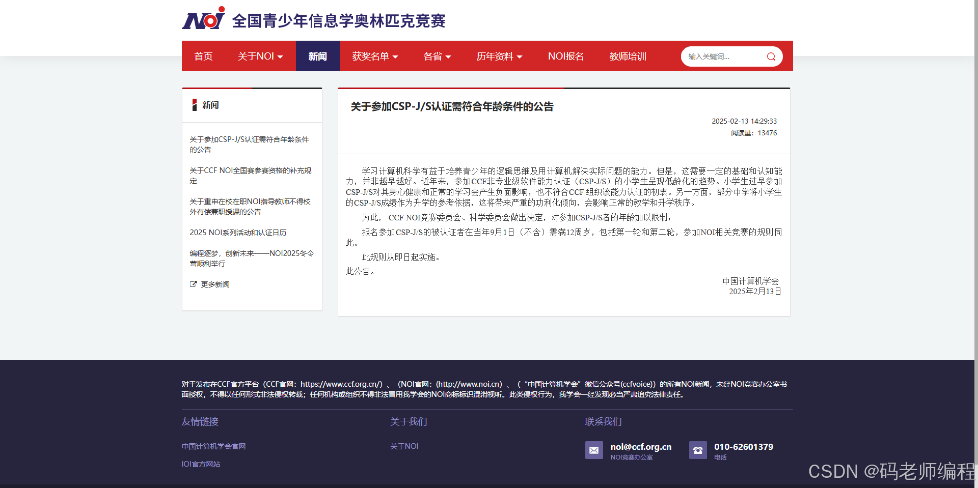Click the 更多新闻 link

[x=215, y=284]
